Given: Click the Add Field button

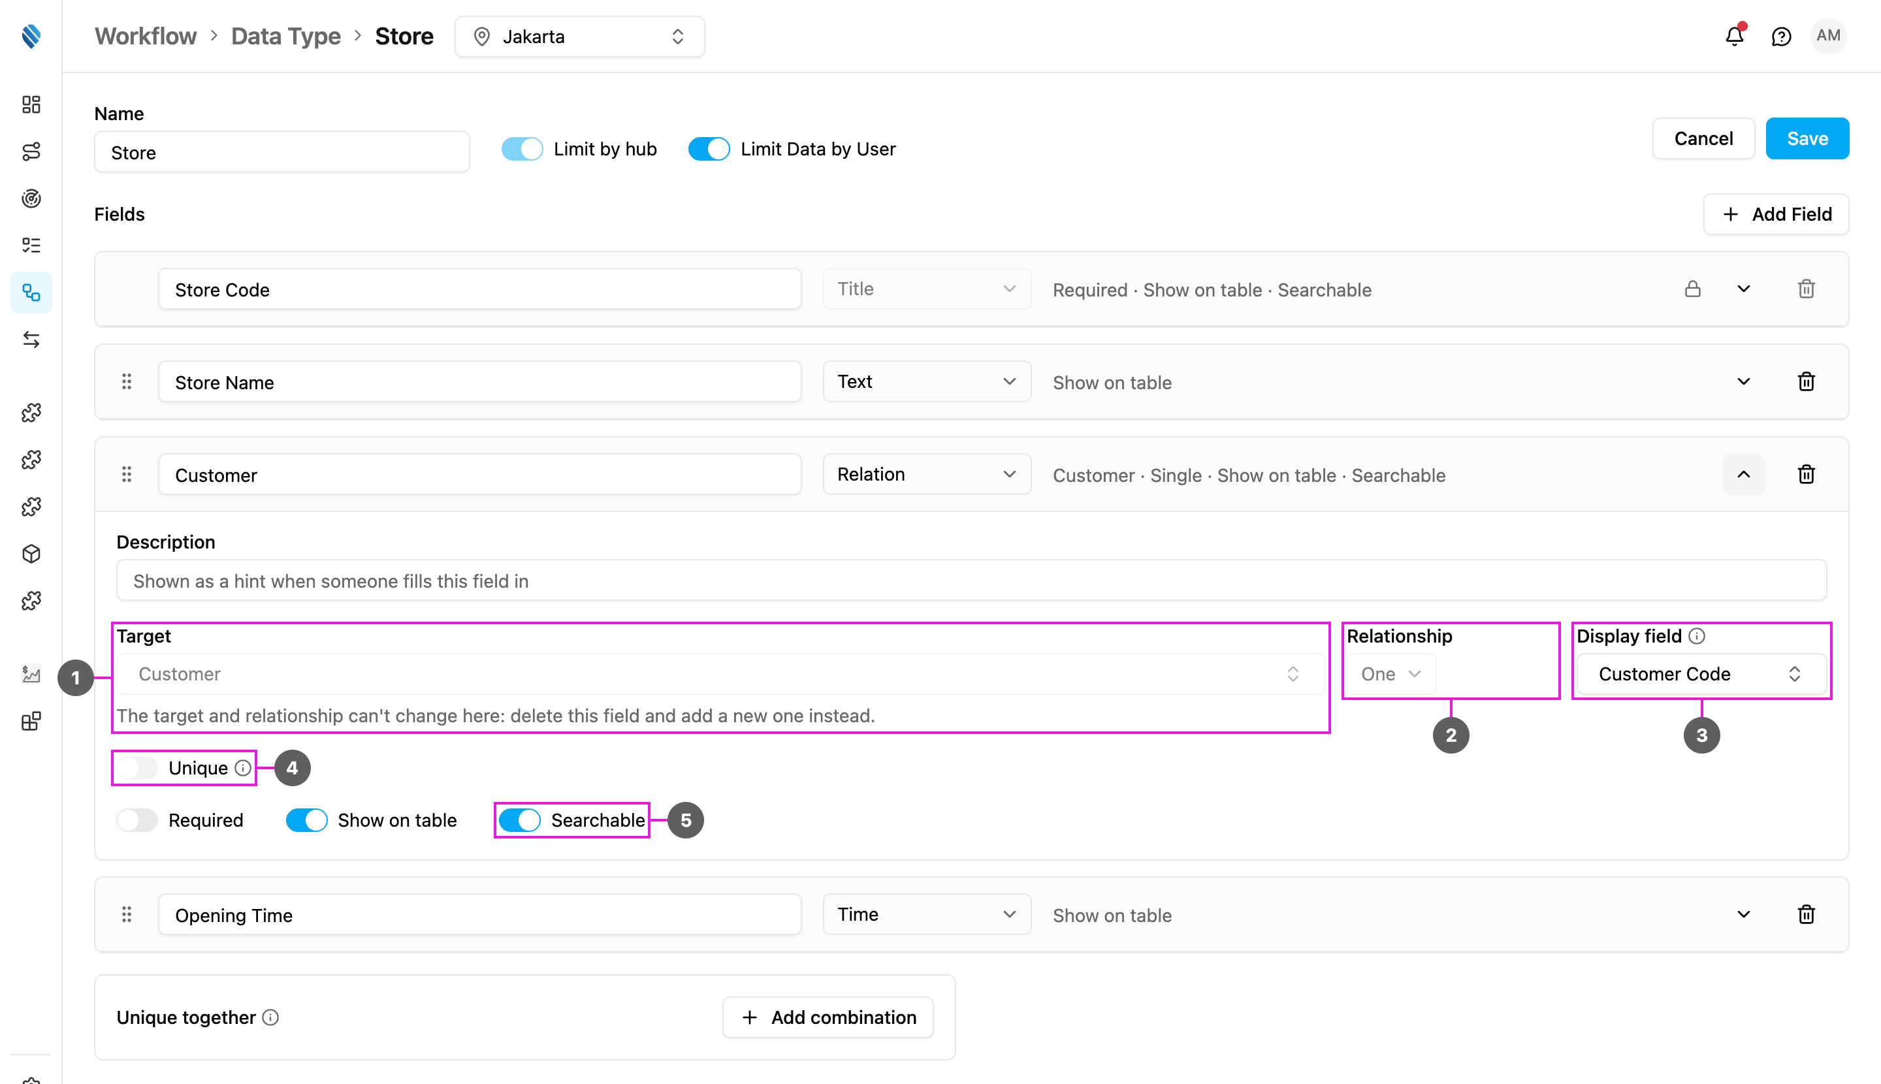Looking at the screenshot, I should 1776,214.
